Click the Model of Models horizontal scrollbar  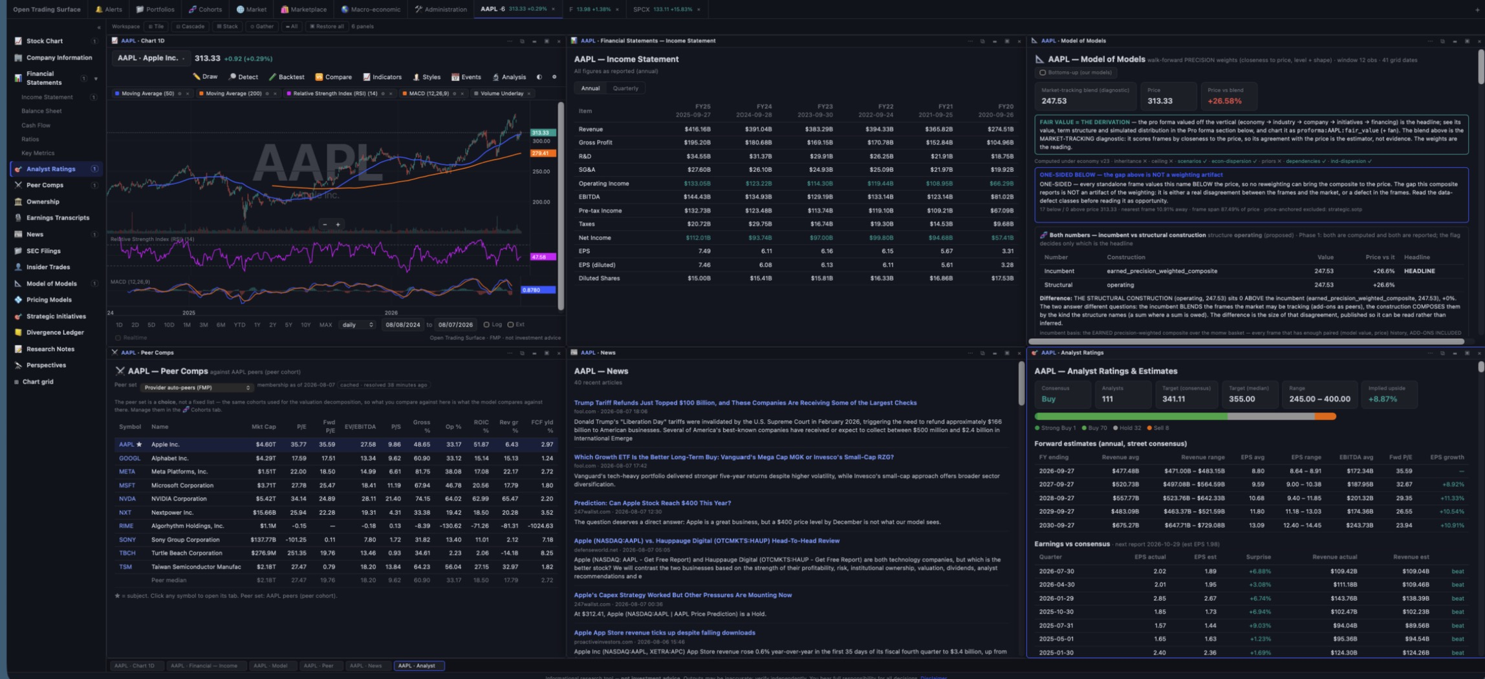[1246, 341]
